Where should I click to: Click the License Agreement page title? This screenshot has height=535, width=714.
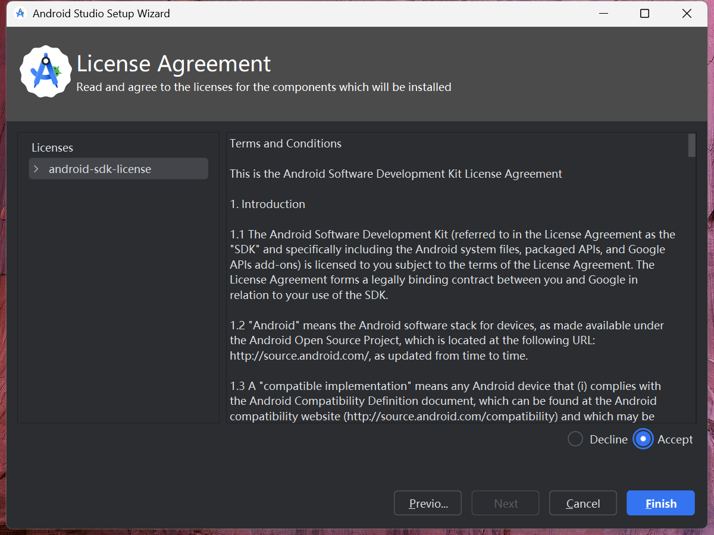tap(174, 64)
